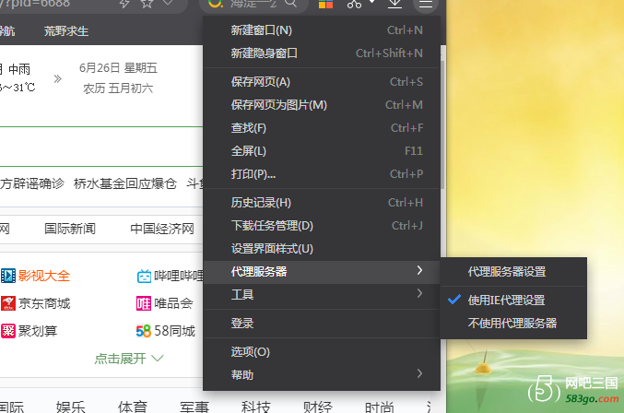
Task: Switch to the 体育 category tab
Action: (x=132, y=407)
